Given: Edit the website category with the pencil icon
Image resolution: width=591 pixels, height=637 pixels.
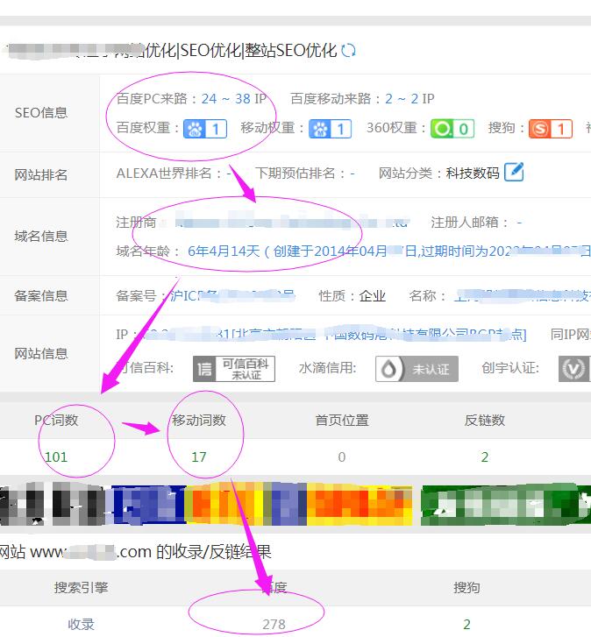Looking at the screenshot, I should coord(514,173).
